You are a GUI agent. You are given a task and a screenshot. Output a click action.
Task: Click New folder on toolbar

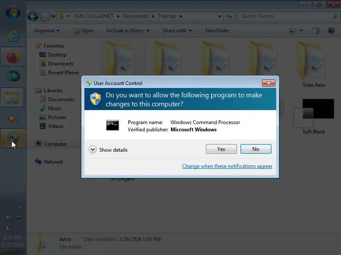217,31
